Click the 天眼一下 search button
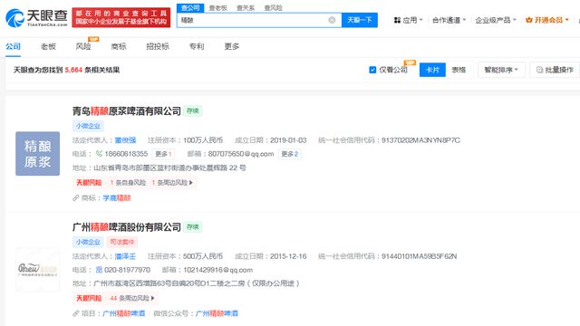Screen dimensions: 580x326 coord(360,20)
